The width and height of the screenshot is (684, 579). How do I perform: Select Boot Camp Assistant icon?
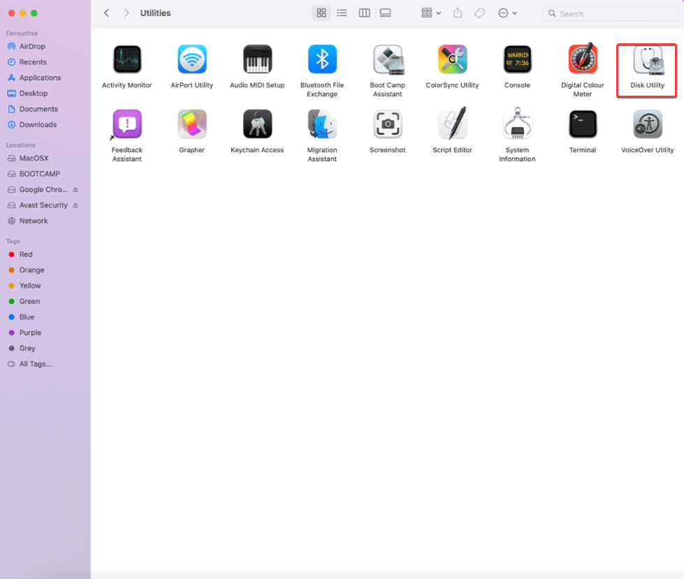point(388,59)
